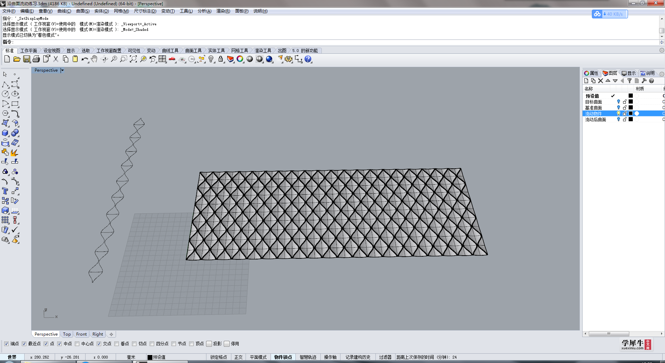Screen dimensions: 665x363
Task: Cut selection with the scissors icon
Action: [x=56, y=59]
